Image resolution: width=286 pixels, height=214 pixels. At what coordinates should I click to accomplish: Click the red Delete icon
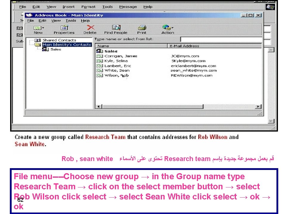pos(90,27)
